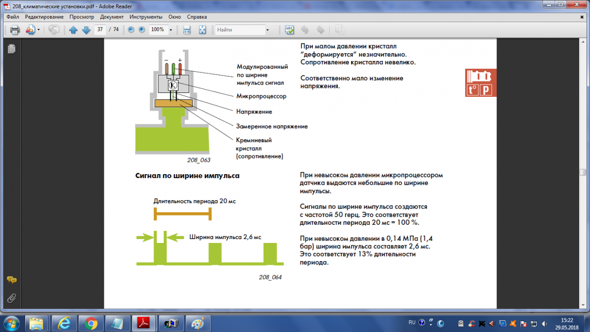
Task: Click the figure caption 208_064
Action: click(x=270, y=277)
